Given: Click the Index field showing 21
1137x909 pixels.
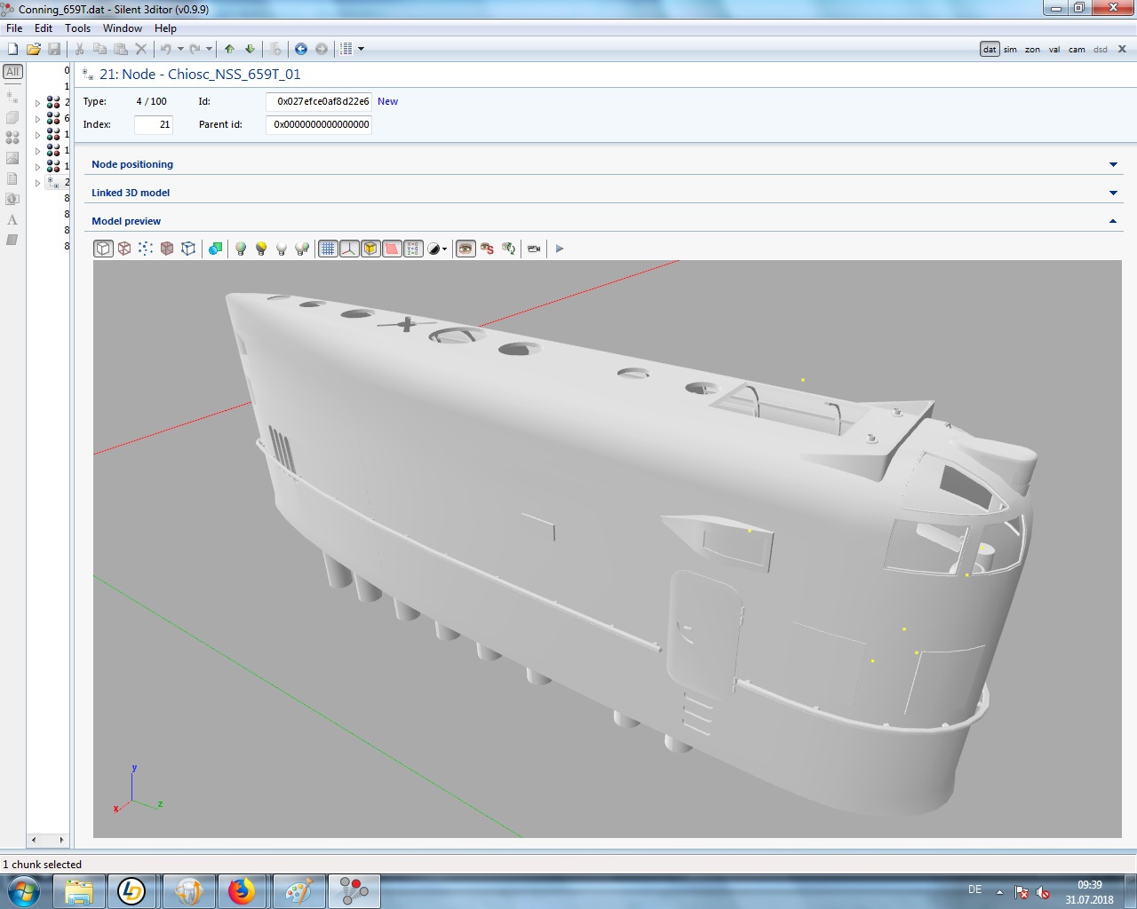Looking at the screenshot, I should [154, 124].
